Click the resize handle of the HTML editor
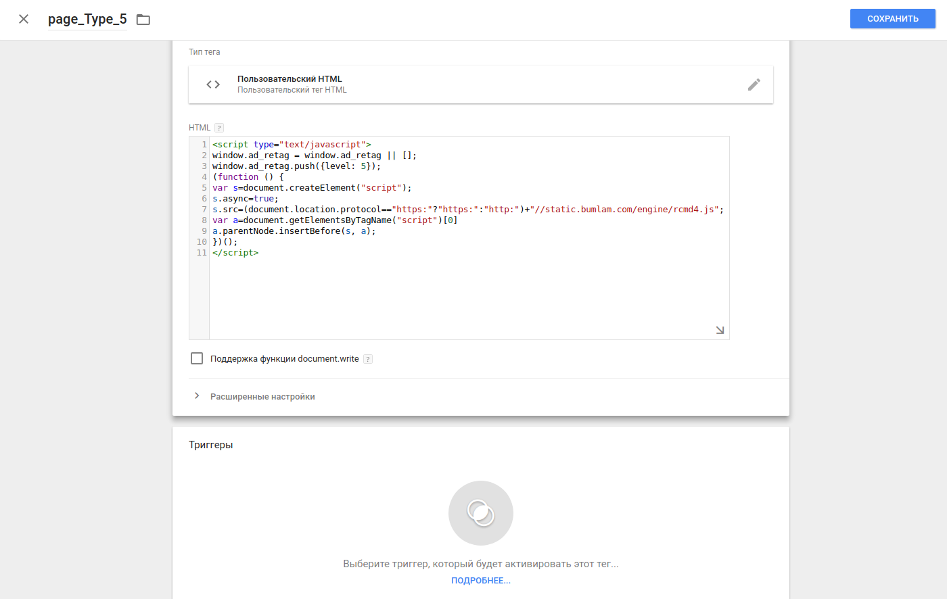Screen dimensions: 947x599 click(x=720, y=330)
